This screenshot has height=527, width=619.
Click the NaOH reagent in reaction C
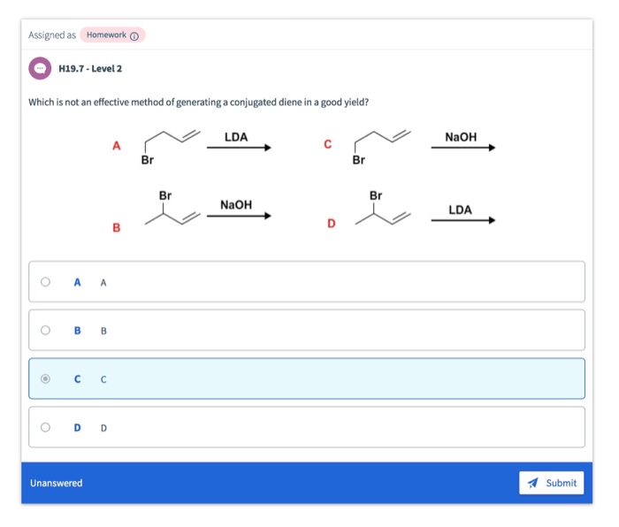point(461,137)
